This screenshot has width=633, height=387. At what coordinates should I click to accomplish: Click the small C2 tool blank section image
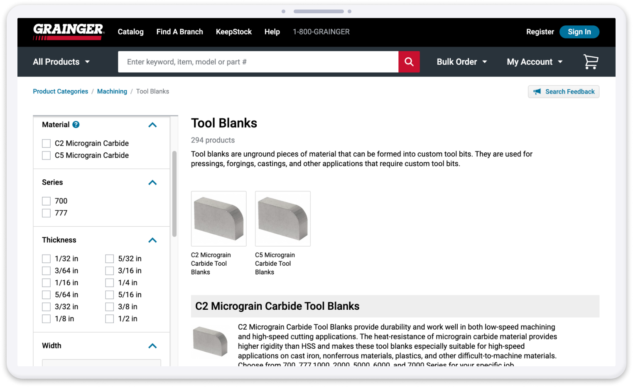(211, 341)
